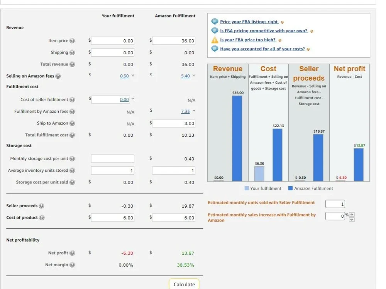Click the $13.87 Net profit bar

click(359, 165)
